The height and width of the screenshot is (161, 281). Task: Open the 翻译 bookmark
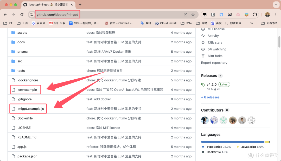pos(146,23)
